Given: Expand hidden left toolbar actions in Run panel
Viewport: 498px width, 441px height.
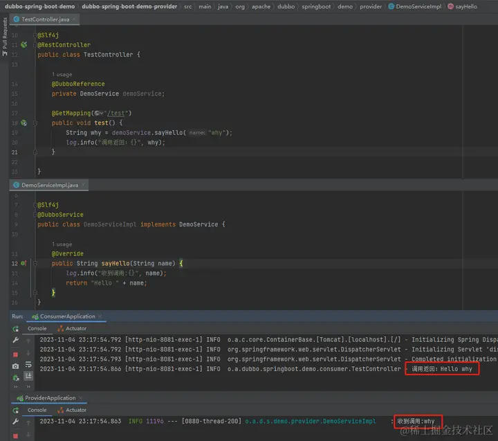Looking at the screenshot, I should [15, 386].
